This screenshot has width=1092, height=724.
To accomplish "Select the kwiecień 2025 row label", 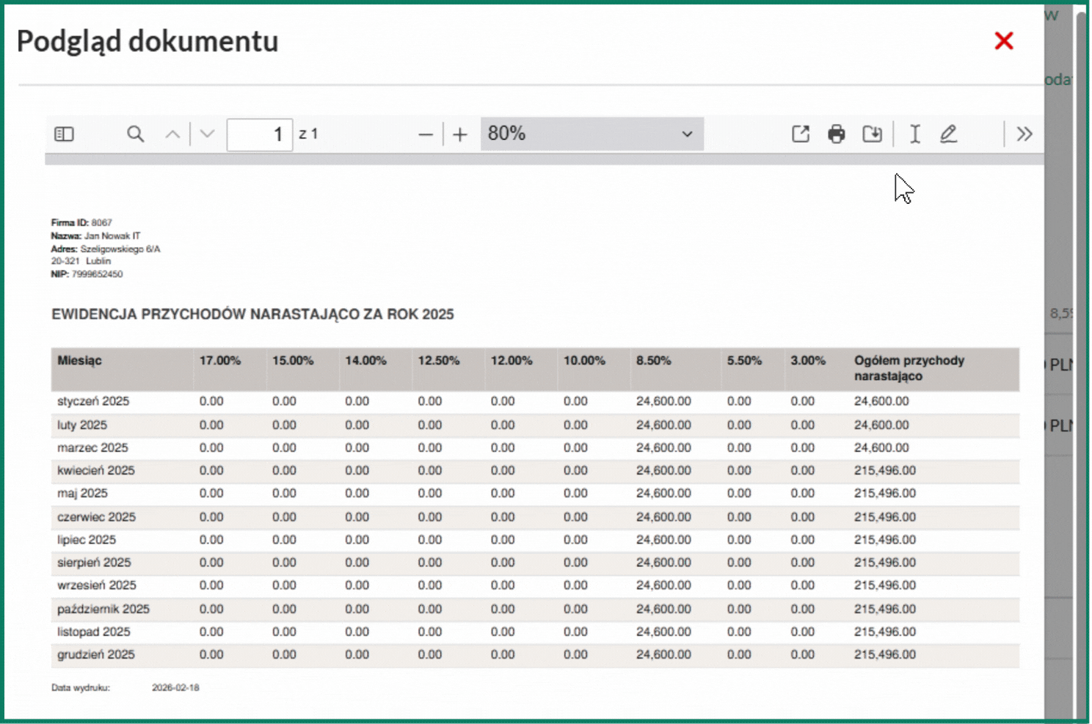I will coord(96,470).
